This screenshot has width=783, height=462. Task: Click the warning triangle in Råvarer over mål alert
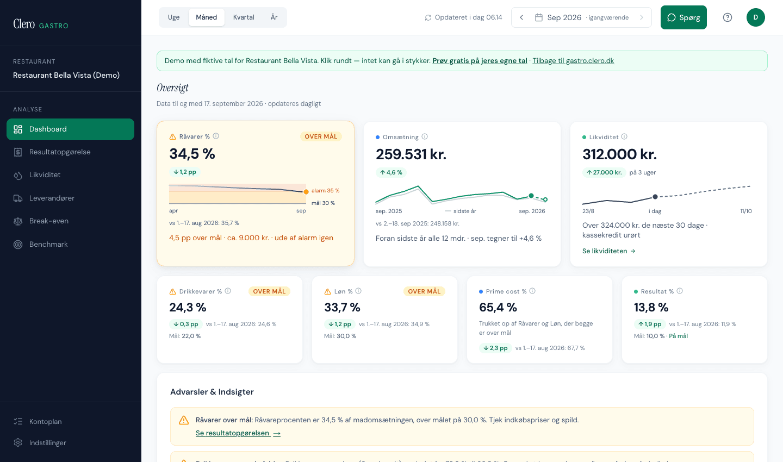coord(184,420)
